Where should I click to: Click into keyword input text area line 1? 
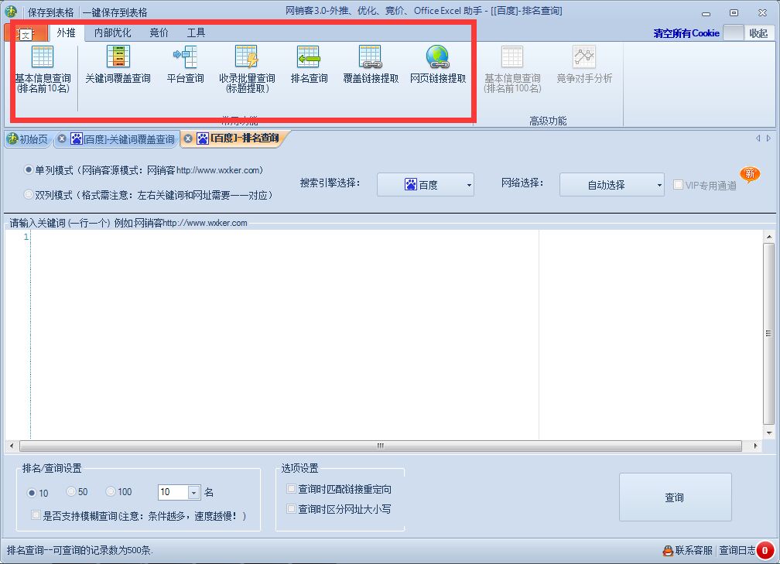pyautogui.click(x=285, y=237)
